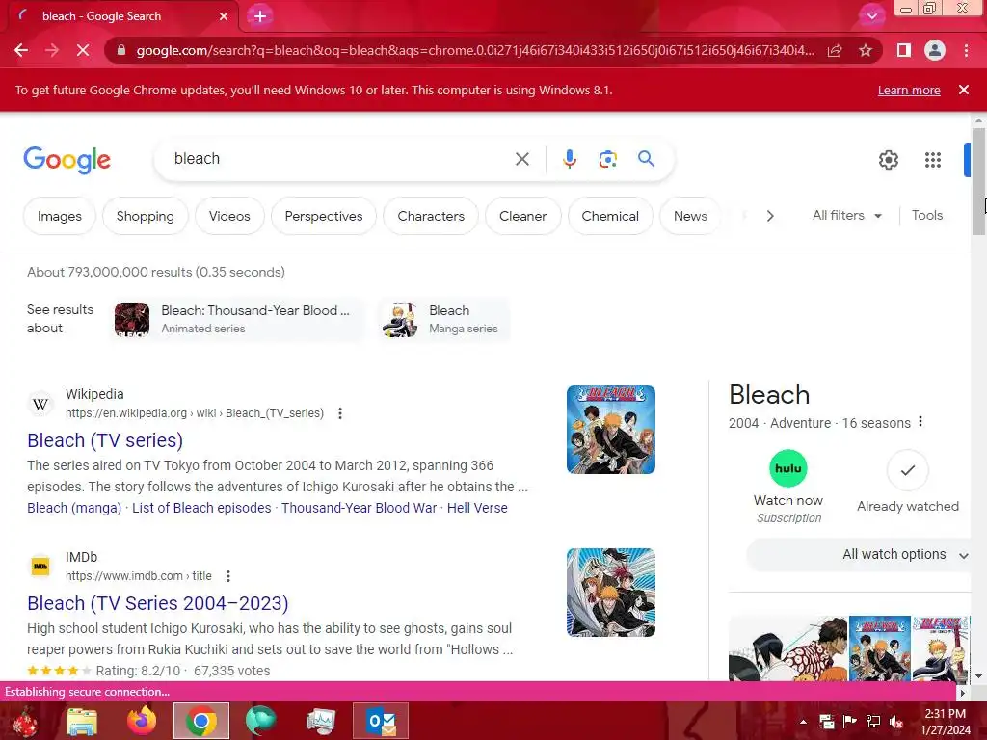Click the page vertical scrollbar thumb
The image size is (987, 740).
click(x=978, y=181)
